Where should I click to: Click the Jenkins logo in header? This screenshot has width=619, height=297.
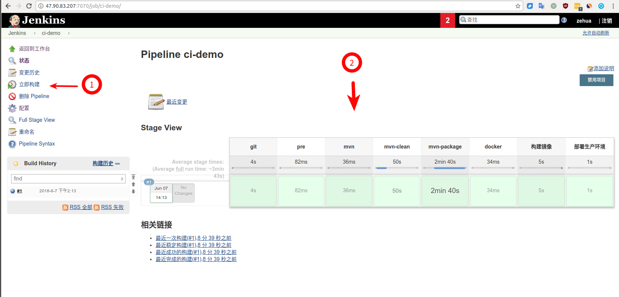pos(37,20)
